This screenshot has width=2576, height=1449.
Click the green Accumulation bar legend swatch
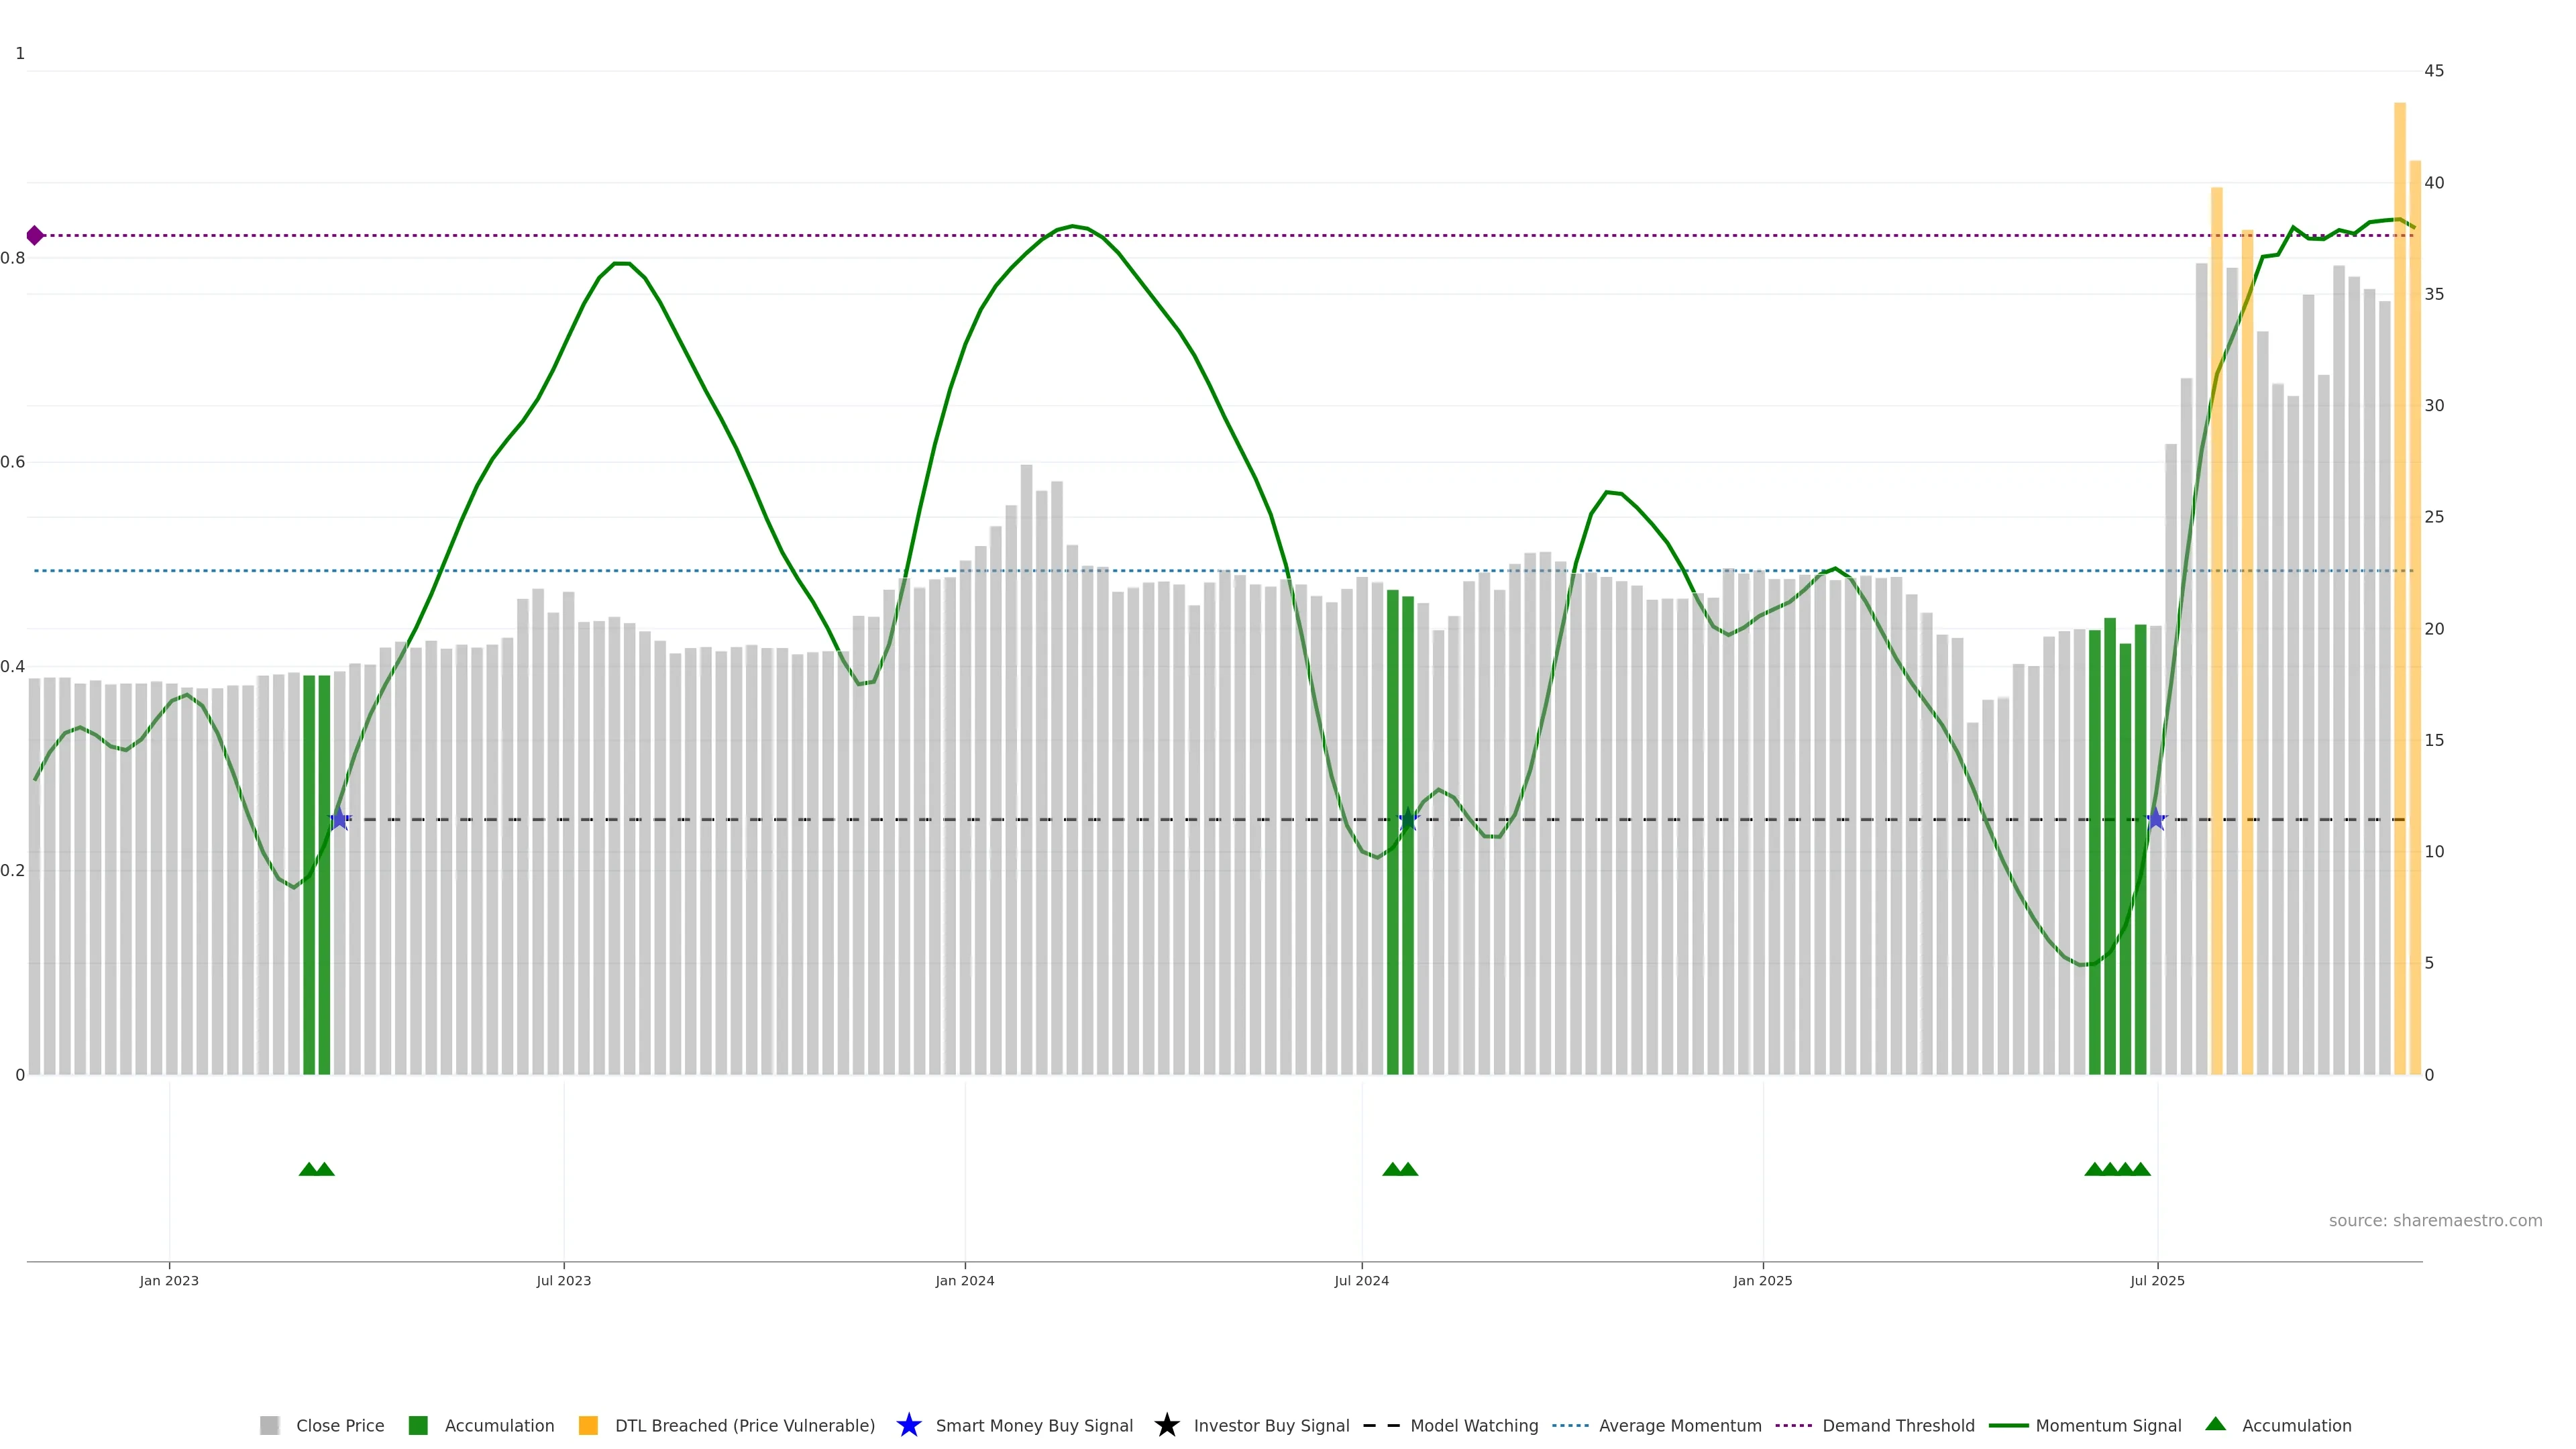pyautogui.click(x=418, y=1426)
